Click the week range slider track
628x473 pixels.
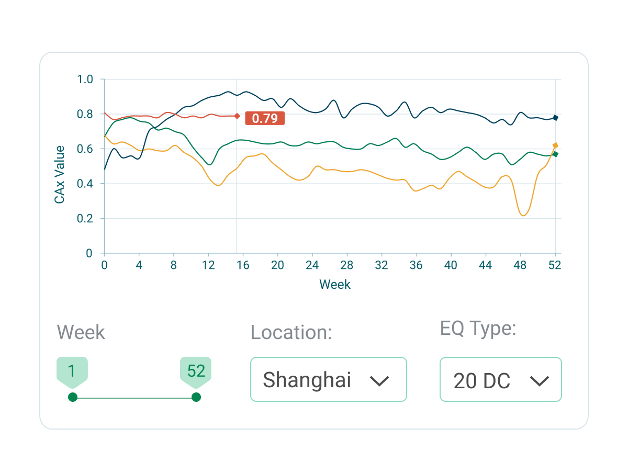click(x=134, y=398)
